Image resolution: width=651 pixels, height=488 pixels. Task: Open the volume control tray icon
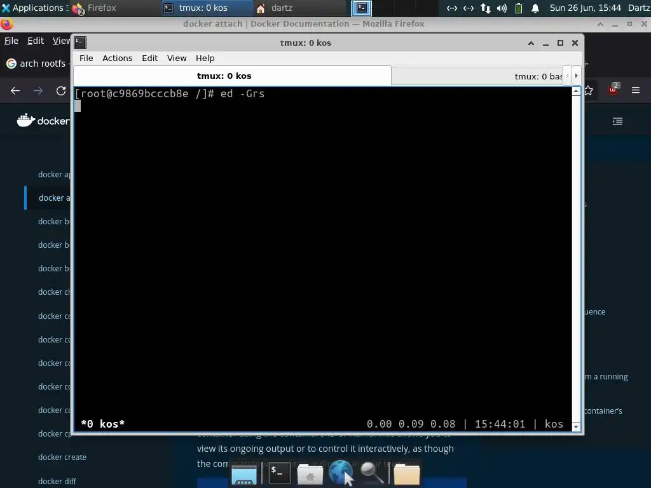(502, 8)
